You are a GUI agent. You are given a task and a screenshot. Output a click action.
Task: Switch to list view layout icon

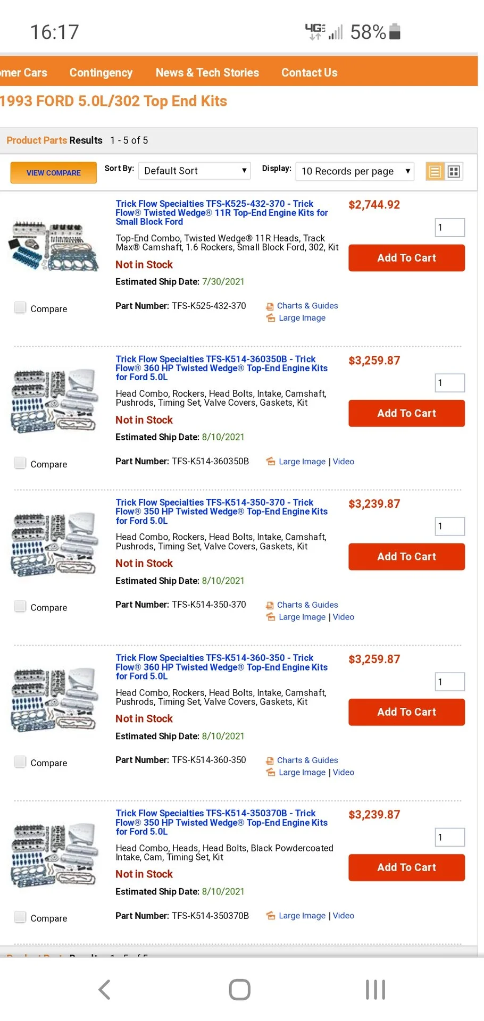click(x=435, y=171)
